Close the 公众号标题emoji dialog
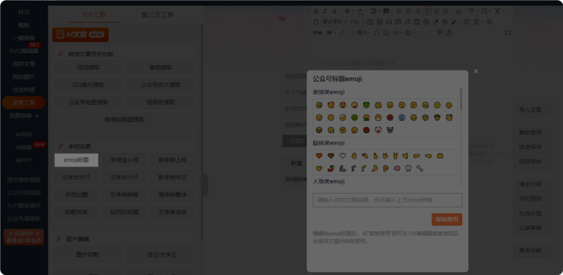563x275 pixels. tap(476, 71)
